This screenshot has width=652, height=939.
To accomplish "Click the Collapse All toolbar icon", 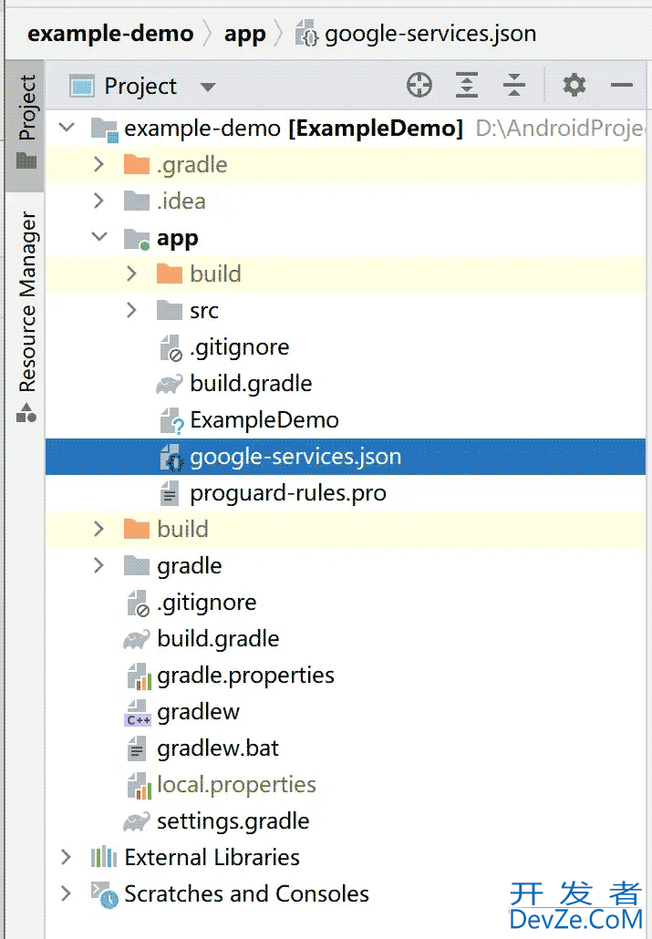I will point(513,85).
